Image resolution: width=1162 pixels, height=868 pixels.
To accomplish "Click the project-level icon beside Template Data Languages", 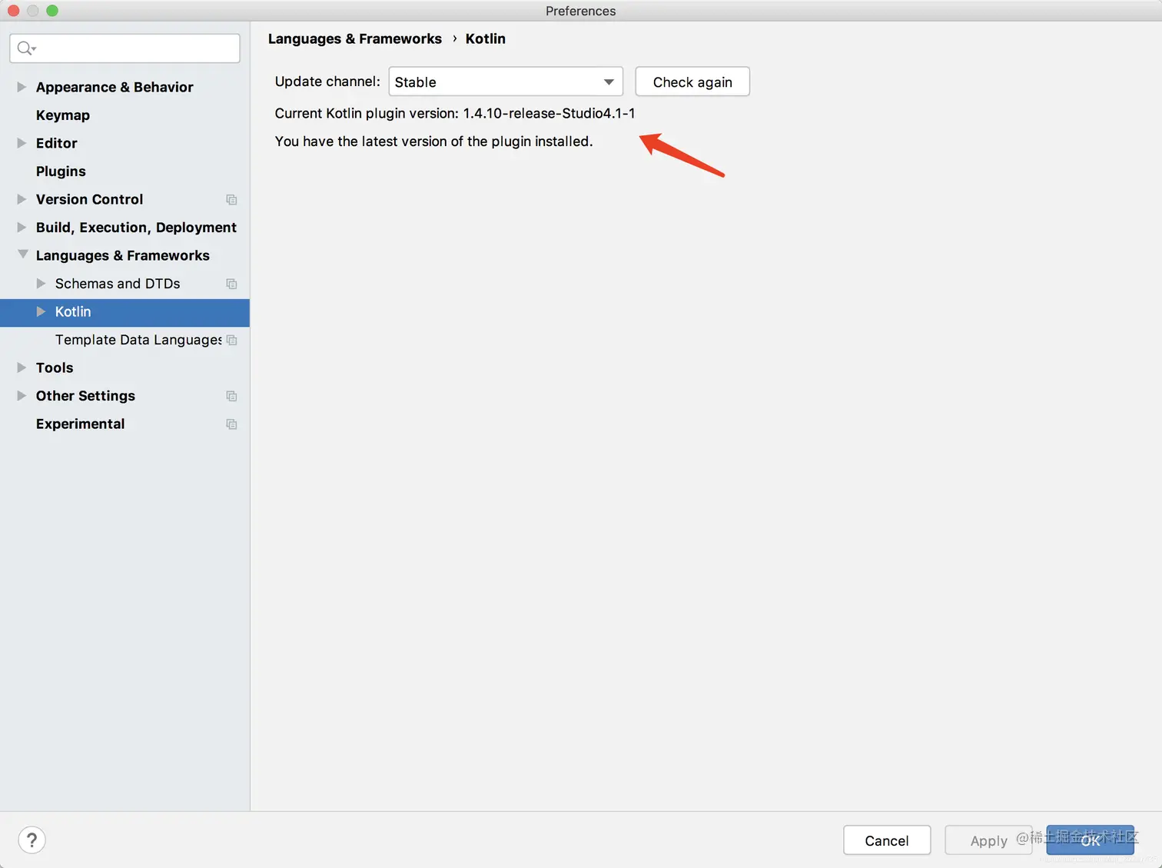I will [232, 340].
